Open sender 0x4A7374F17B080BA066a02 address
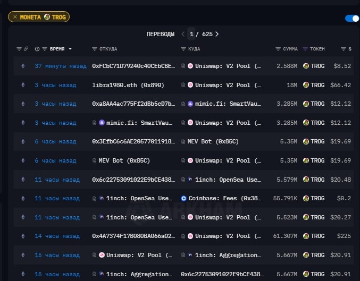Viewport: 360px width, 281px height. coord(133,236)
